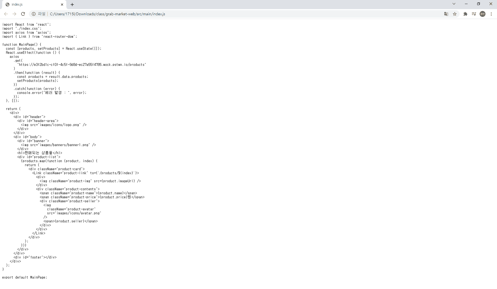Click the '<span>{product.seller}</span>' line
The height and width of the screenshot is (289, 497).
[x=71, y=221]
